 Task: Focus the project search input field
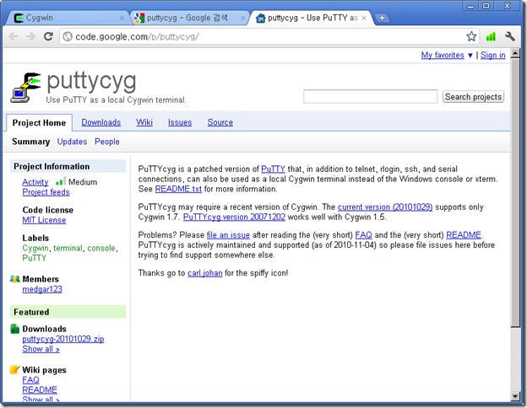click(370, 97)
